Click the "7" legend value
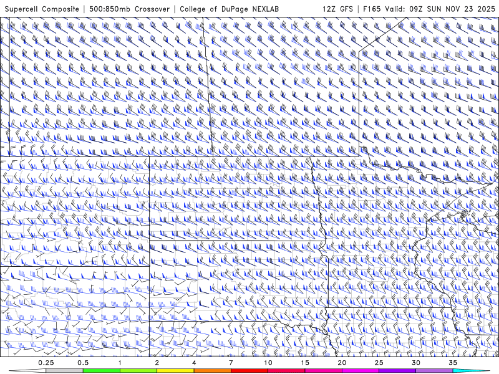This screenshot has height=374, width=499. (x=231, y=363)
